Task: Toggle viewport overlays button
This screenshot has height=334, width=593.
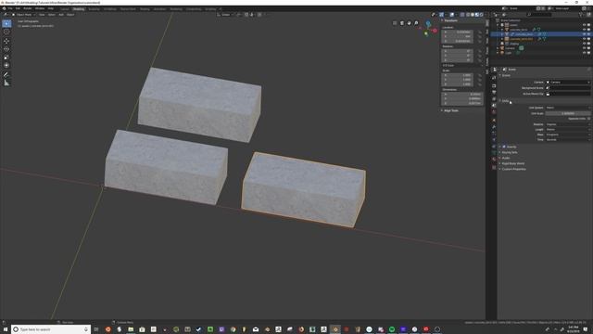Action: point(452,15)
